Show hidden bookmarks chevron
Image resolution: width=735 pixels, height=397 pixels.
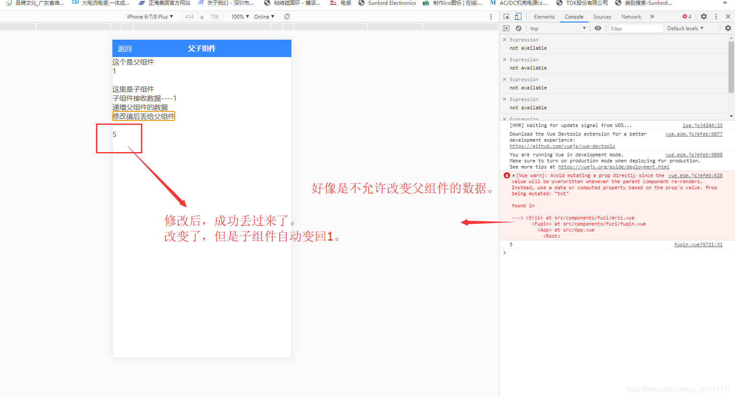tap(725, 3)
